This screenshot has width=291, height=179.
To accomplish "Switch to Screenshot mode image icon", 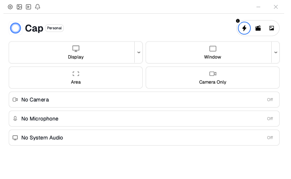I will pos(272,28).
